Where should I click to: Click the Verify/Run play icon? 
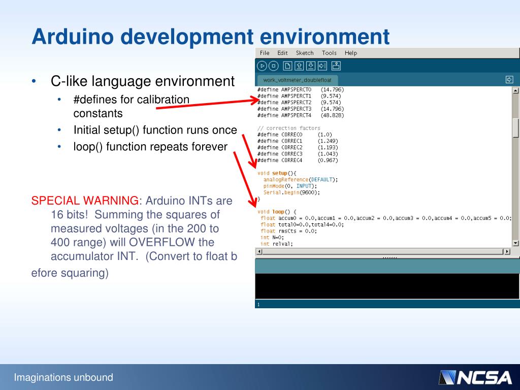pyautogui.click(x=262, y=66)
